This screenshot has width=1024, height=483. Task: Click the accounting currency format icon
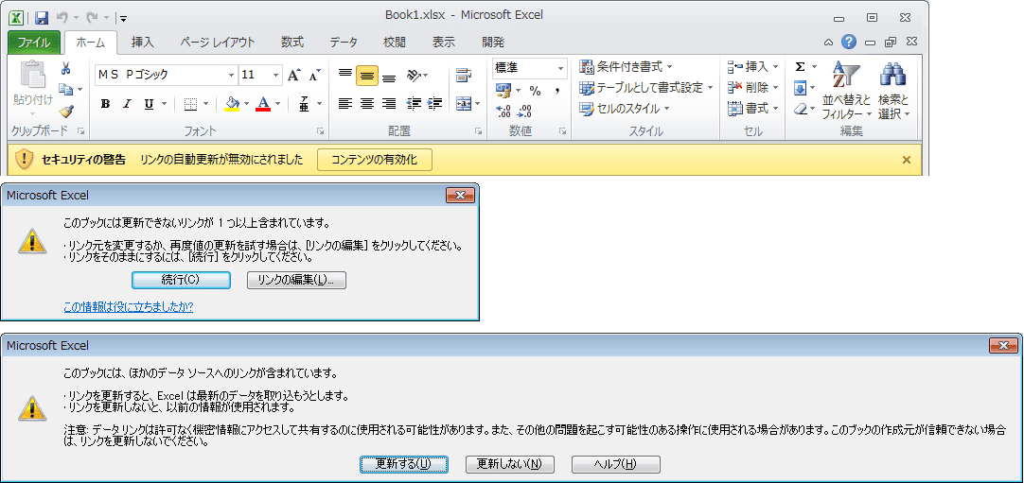(x=503, y=90)
